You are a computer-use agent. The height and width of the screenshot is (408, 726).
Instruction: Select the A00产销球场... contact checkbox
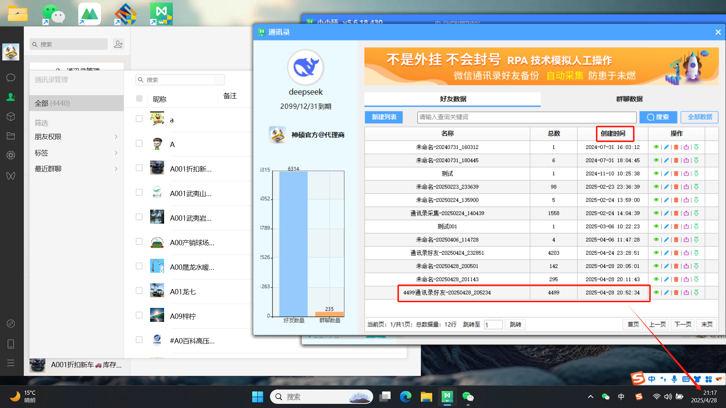139,241
